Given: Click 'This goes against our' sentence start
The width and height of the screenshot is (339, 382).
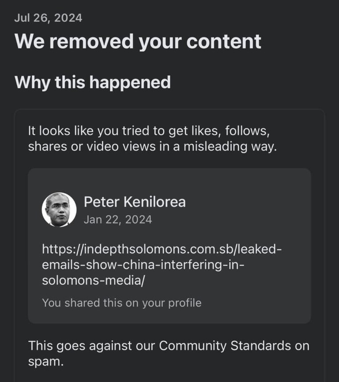Looking at the screenshot, I should tap(92, 346).
